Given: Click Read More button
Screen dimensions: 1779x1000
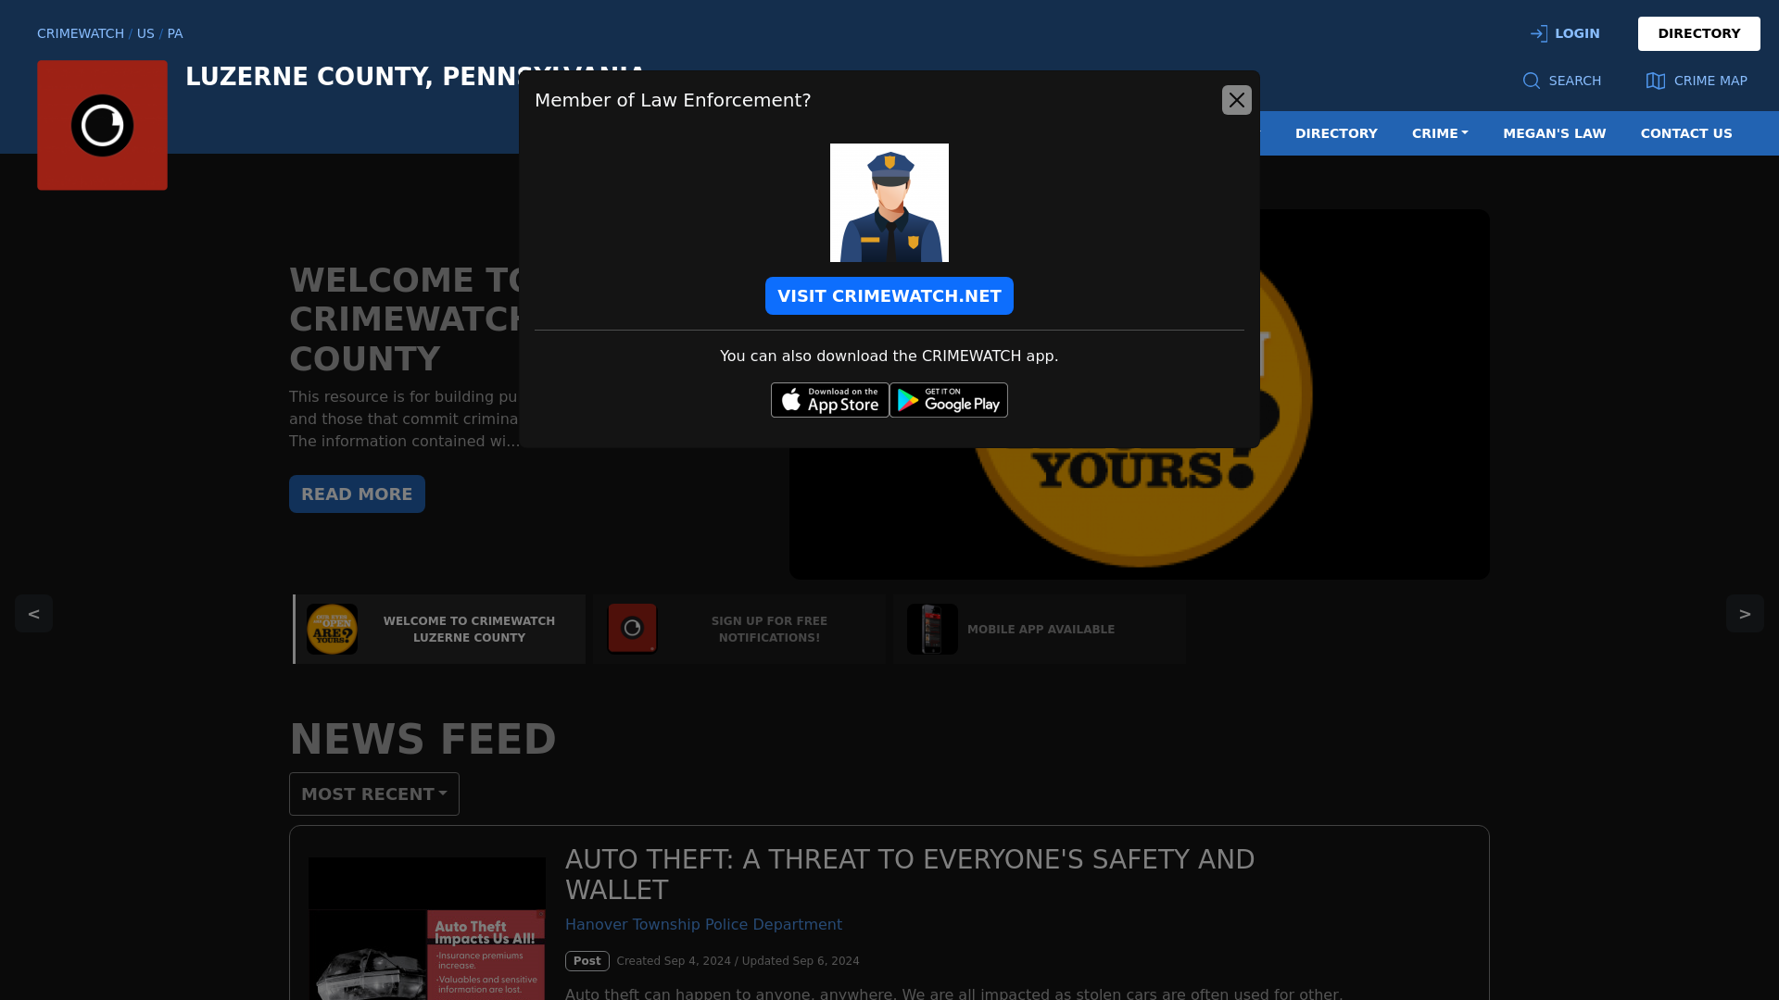Looking at the screenshot, I should (x=357, y=494).
